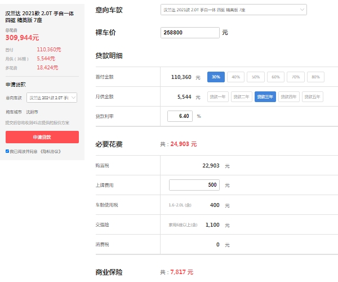338x282 pixels.
Task: Click the 上牌费用 500 input box
Action: click(194, 185)
